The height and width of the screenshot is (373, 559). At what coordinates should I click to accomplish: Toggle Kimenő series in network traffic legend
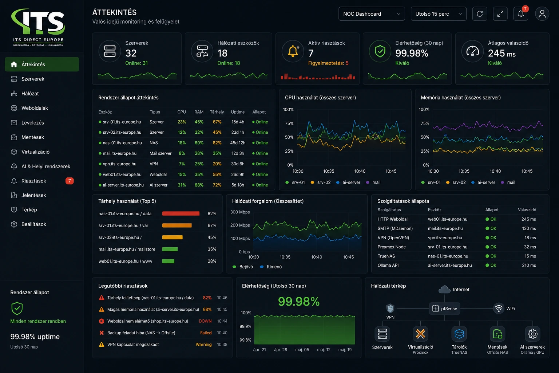[x=271, y=267]
